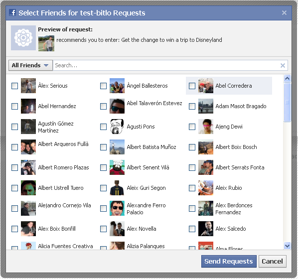Screen dimensions: 298x279
Task: Click the Cancel button
Action: coord(273,262)
